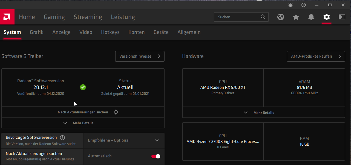
Task: Open the Leistung tab
Action: click(x=123, y=17)
